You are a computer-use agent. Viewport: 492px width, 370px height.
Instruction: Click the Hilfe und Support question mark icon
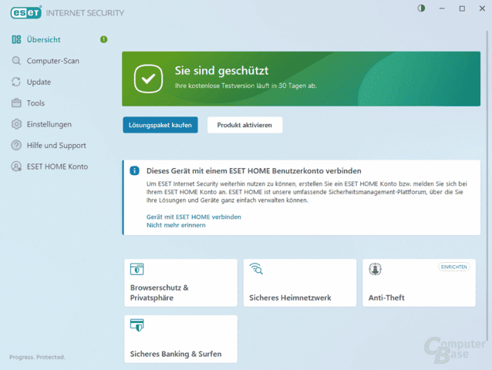click(16, 145)
